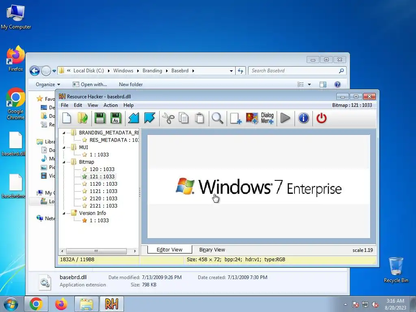
Task: Click New folder in Explorer toolbar
Action: (x=131, y=84)
